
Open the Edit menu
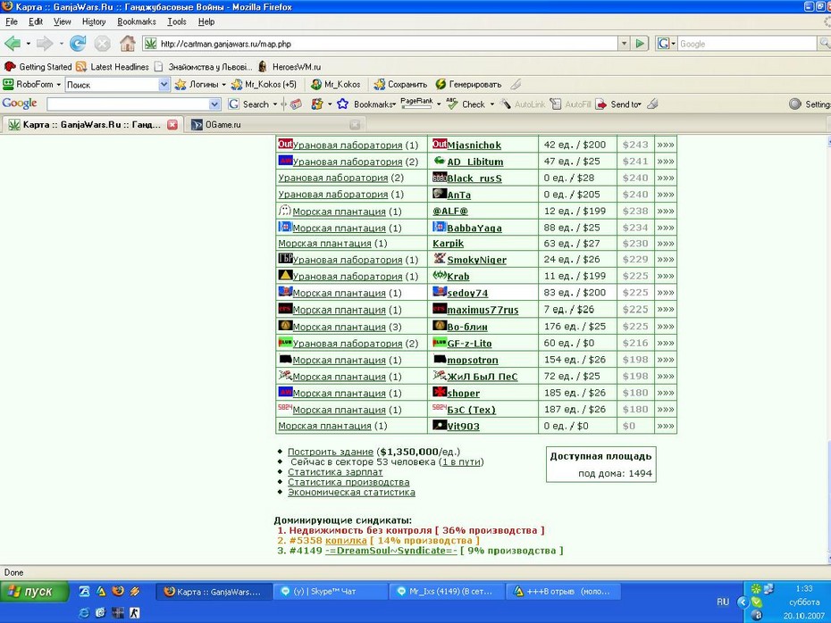36,21
